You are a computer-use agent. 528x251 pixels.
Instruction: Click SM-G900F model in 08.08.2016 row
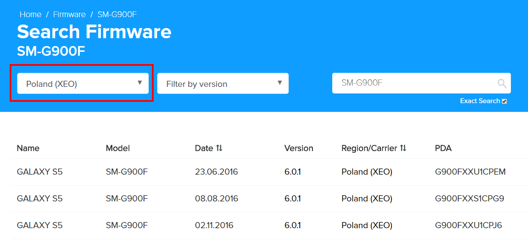tap(127, 199)
